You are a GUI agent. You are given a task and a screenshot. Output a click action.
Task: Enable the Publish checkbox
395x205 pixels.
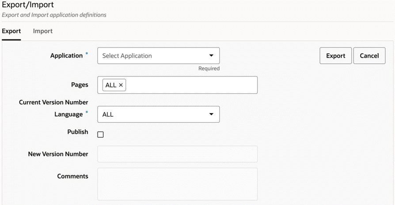[x=100, y=135]
